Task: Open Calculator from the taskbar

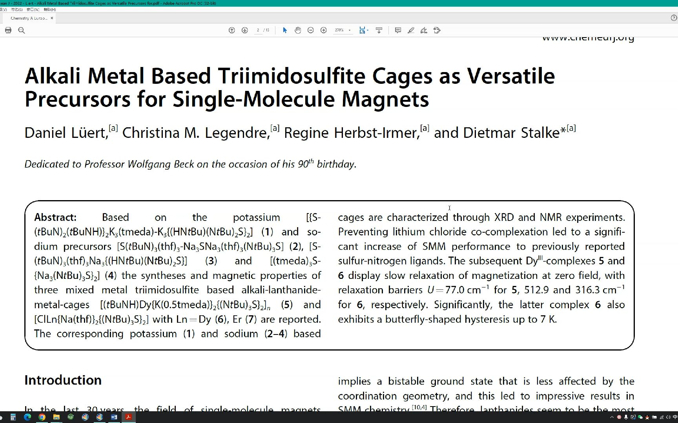Action: coord(13,417)
